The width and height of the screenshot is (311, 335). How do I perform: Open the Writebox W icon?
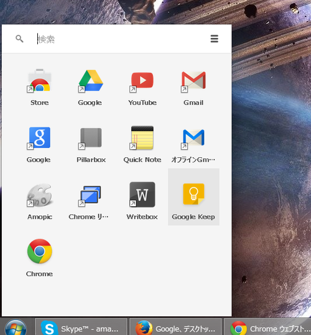(142, 195)
